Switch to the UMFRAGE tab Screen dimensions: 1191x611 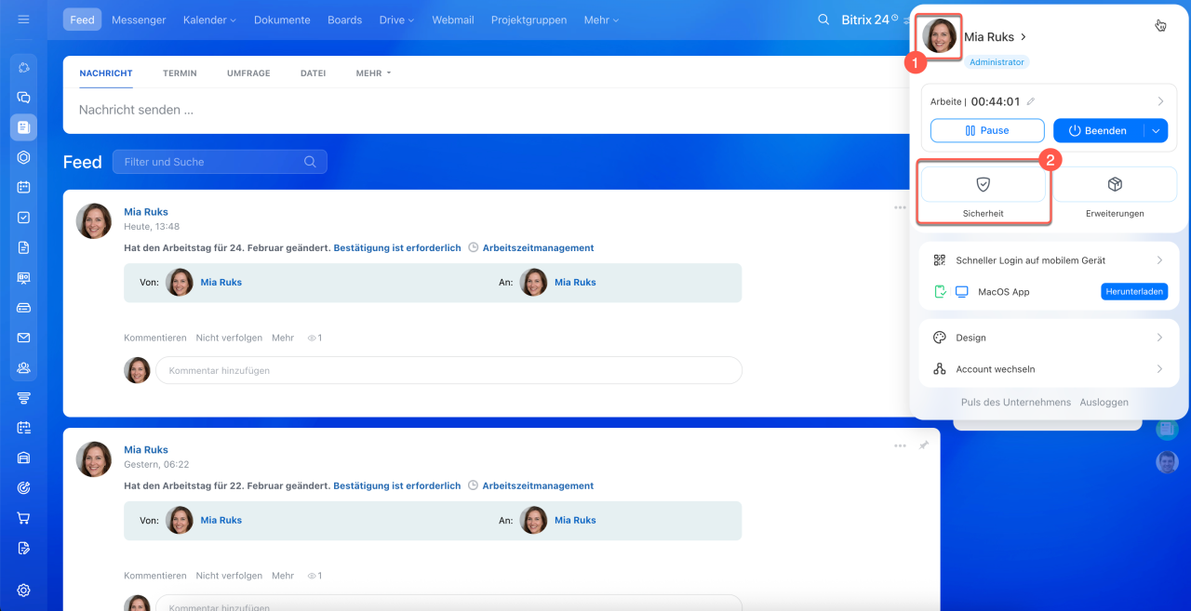coord(248,73)
